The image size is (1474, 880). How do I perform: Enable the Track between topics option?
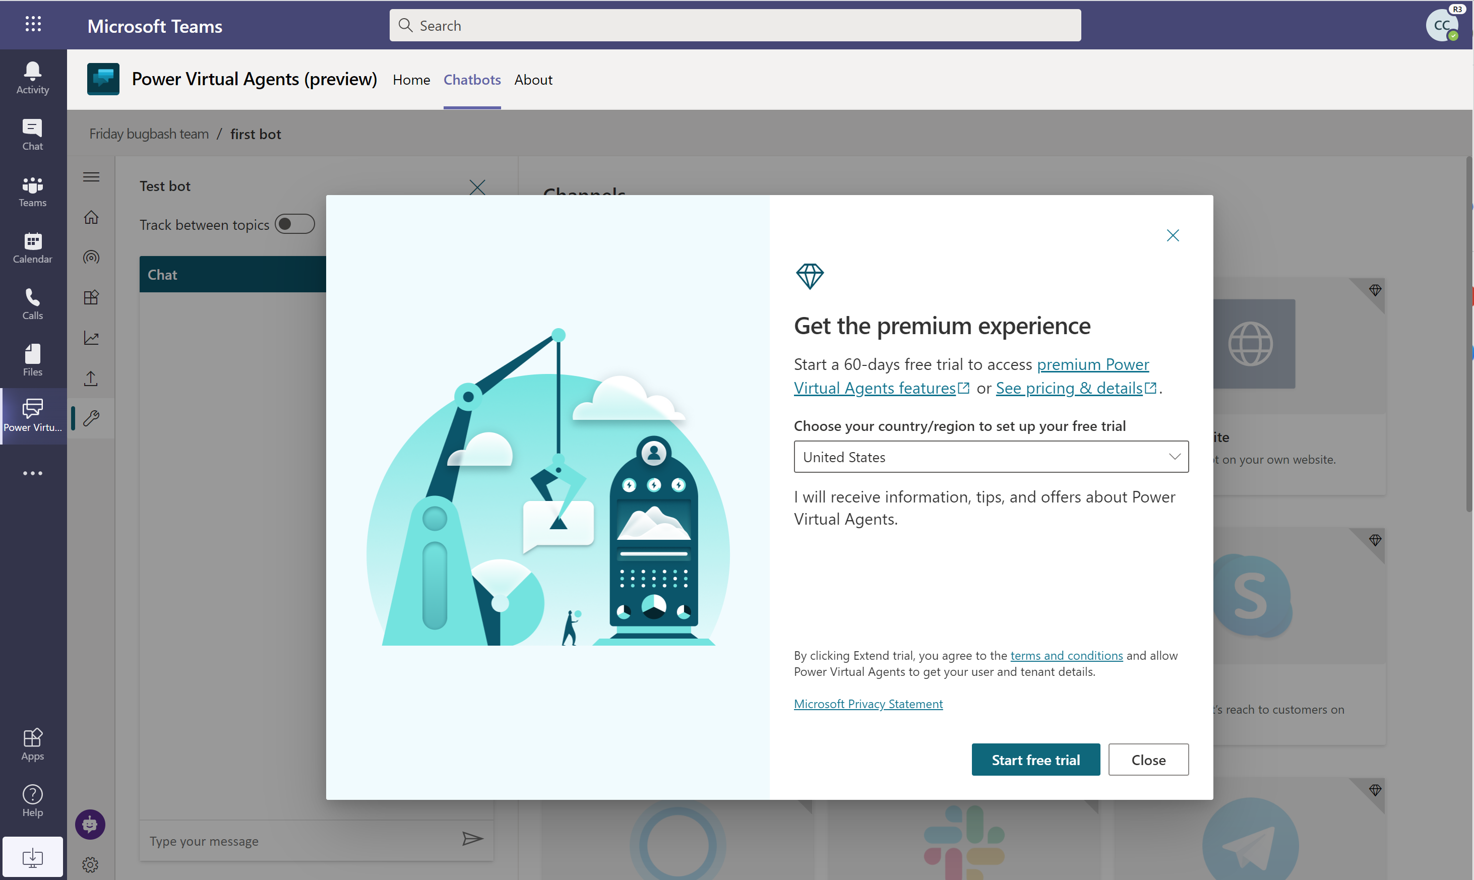click(x=294, y=223)
